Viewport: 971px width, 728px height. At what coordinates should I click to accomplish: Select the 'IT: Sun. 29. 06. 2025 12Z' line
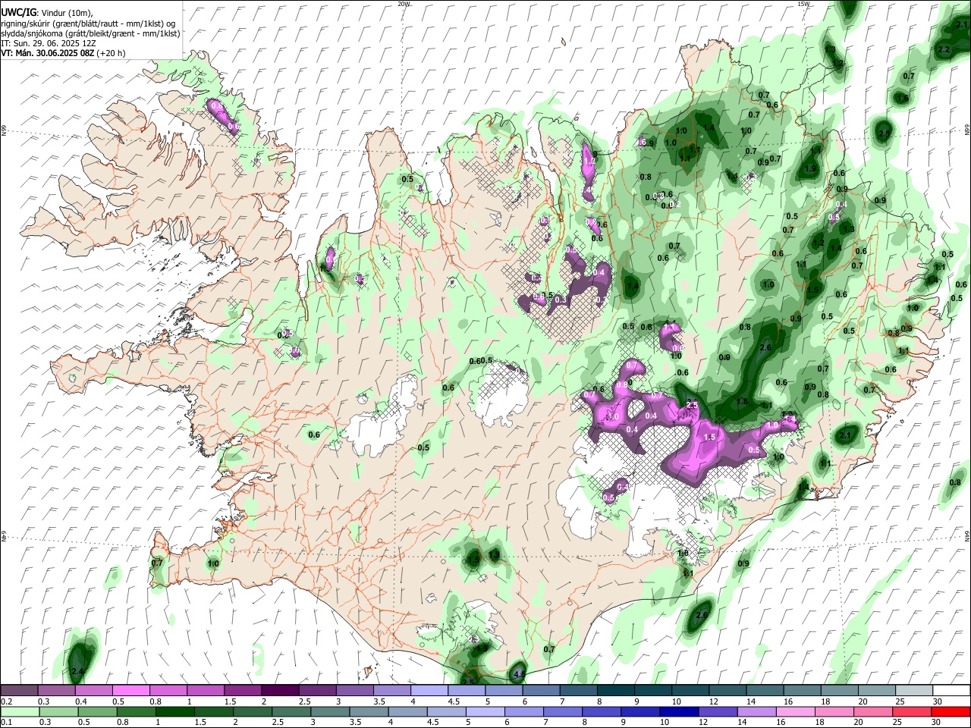pyautogui.click(x=48, y=43)
